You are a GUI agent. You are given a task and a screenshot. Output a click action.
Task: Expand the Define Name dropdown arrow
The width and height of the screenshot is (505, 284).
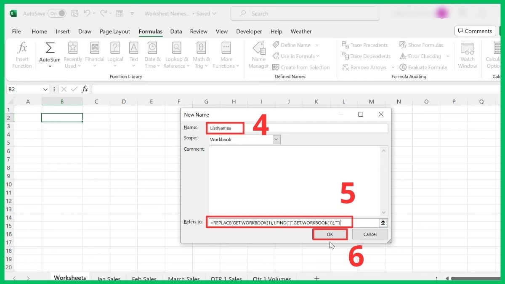[x=318, y=45]
